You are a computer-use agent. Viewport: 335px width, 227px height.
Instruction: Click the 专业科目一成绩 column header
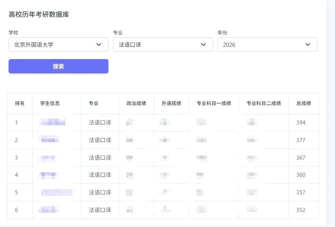(x=214, y=103)
